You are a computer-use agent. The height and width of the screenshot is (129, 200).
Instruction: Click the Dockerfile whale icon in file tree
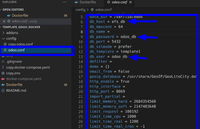(x=3, y=85)
